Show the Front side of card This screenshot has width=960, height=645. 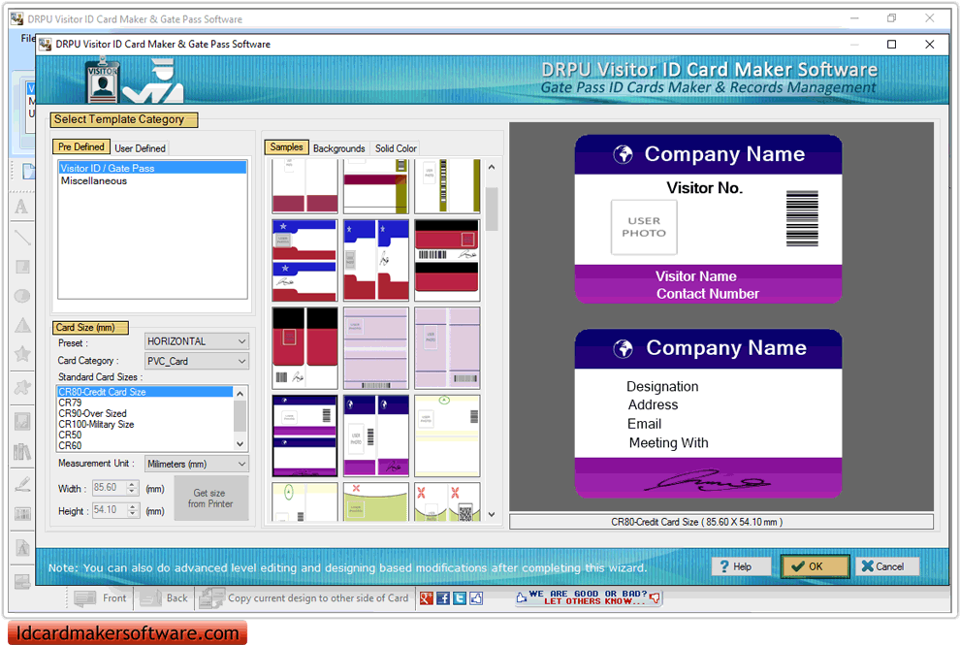point(101,598)
